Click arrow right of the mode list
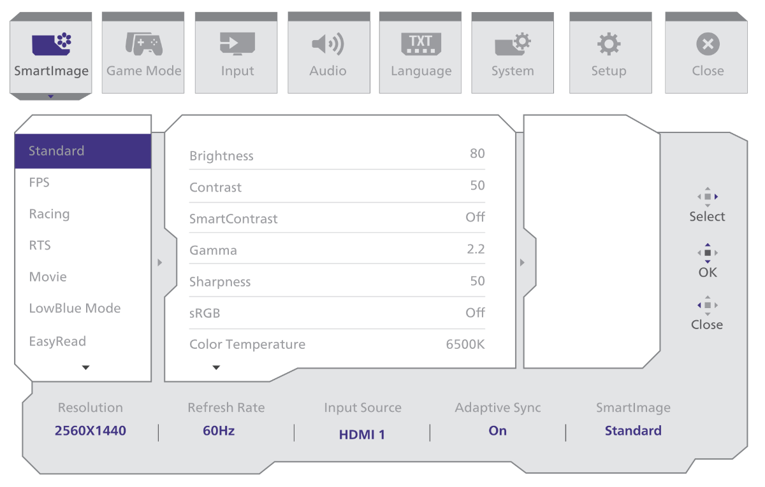 point(159,262)
